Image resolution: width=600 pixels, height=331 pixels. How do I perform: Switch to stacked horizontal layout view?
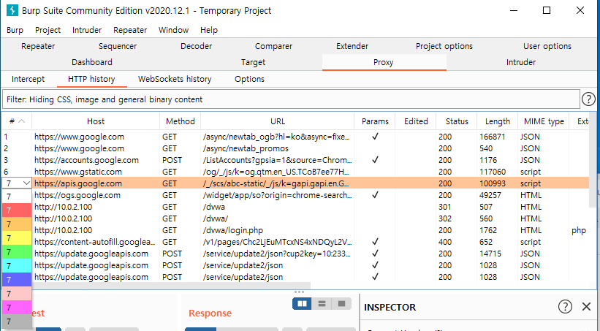click(x=322, y=303)
